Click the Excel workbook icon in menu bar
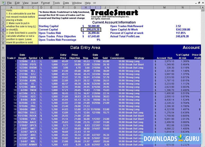 [x=3, y=3]
